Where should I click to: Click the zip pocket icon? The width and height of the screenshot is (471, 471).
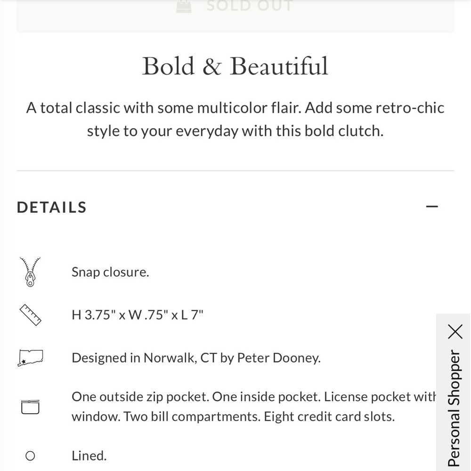30,407
